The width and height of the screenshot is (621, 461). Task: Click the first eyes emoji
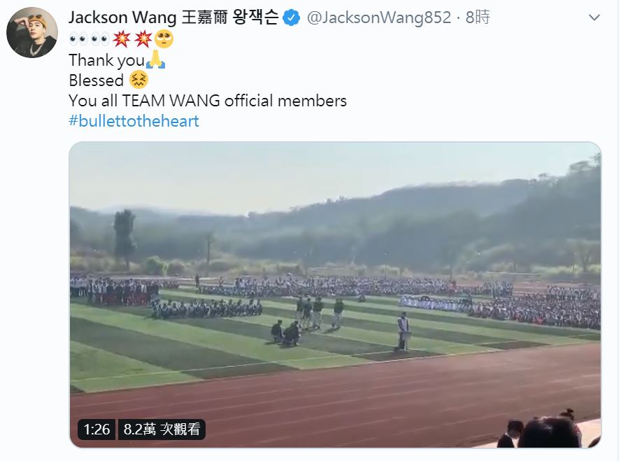[78, 38]
